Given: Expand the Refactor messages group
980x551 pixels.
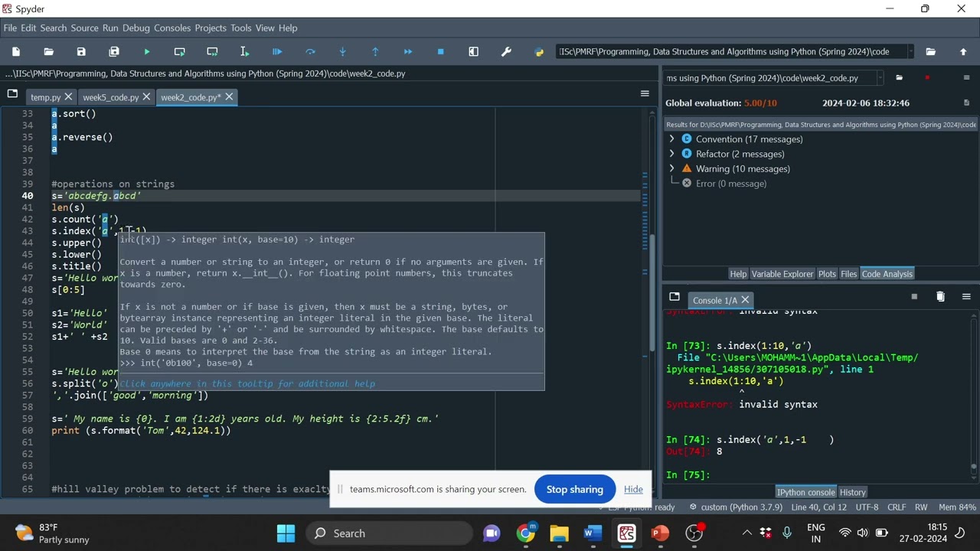Looking at the screenshot, I should pyautogui.click(x=672, y=154).
